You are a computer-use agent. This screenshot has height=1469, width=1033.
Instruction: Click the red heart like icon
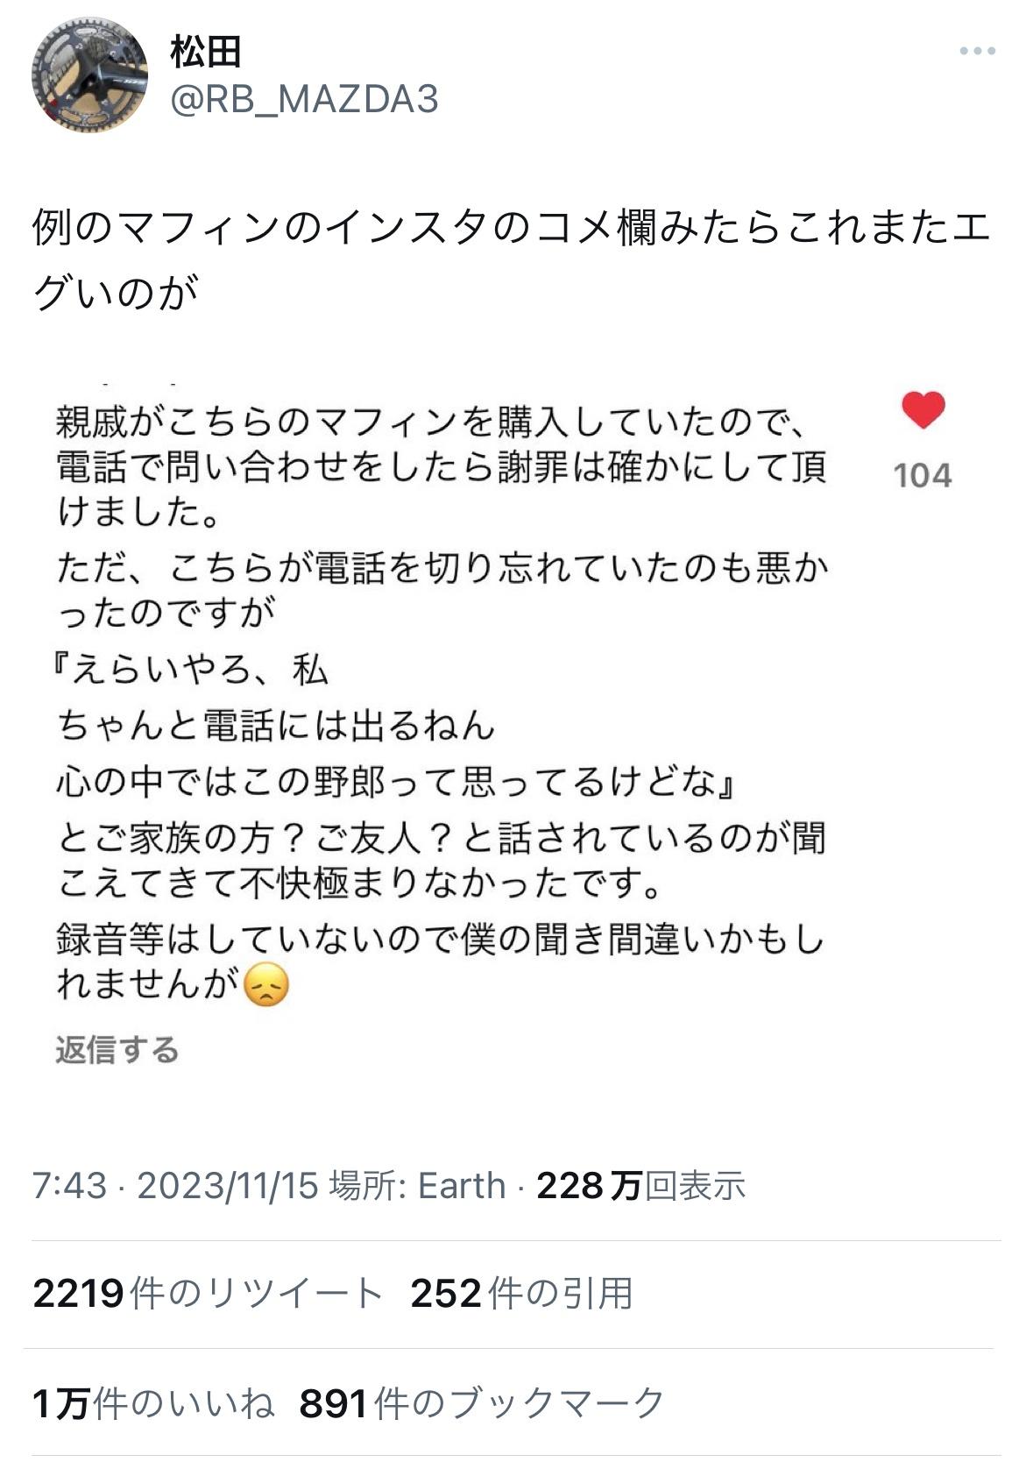tap(923, 410)
